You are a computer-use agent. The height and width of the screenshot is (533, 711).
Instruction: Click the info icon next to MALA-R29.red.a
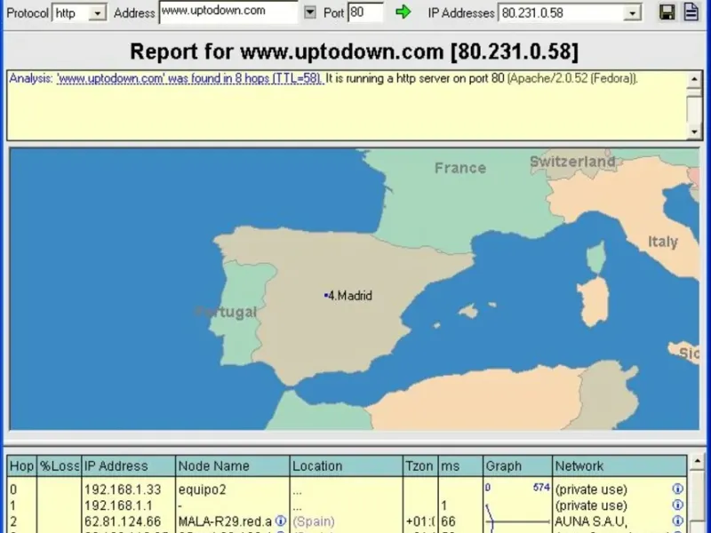click(x=281, y=521)
